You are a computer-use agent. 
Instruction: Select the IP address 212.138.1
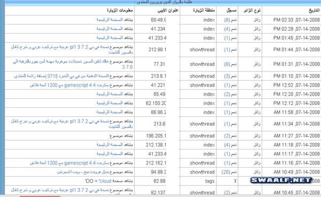156,145
